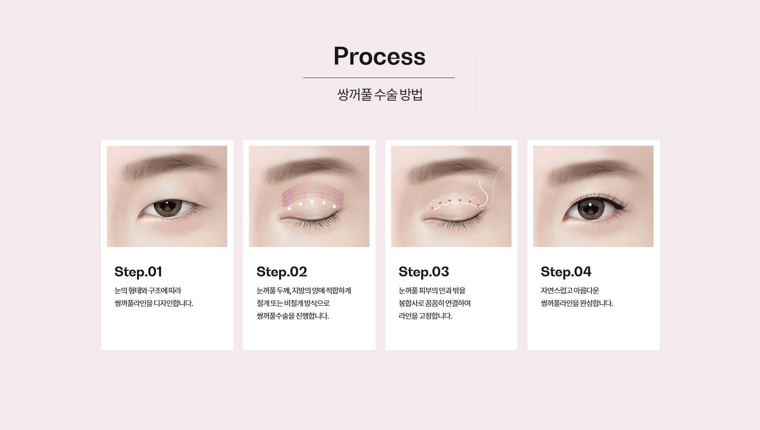This screenshot has width=760, height=430.
Task: Select the Step.03 heading
Action: click(424, 272)
